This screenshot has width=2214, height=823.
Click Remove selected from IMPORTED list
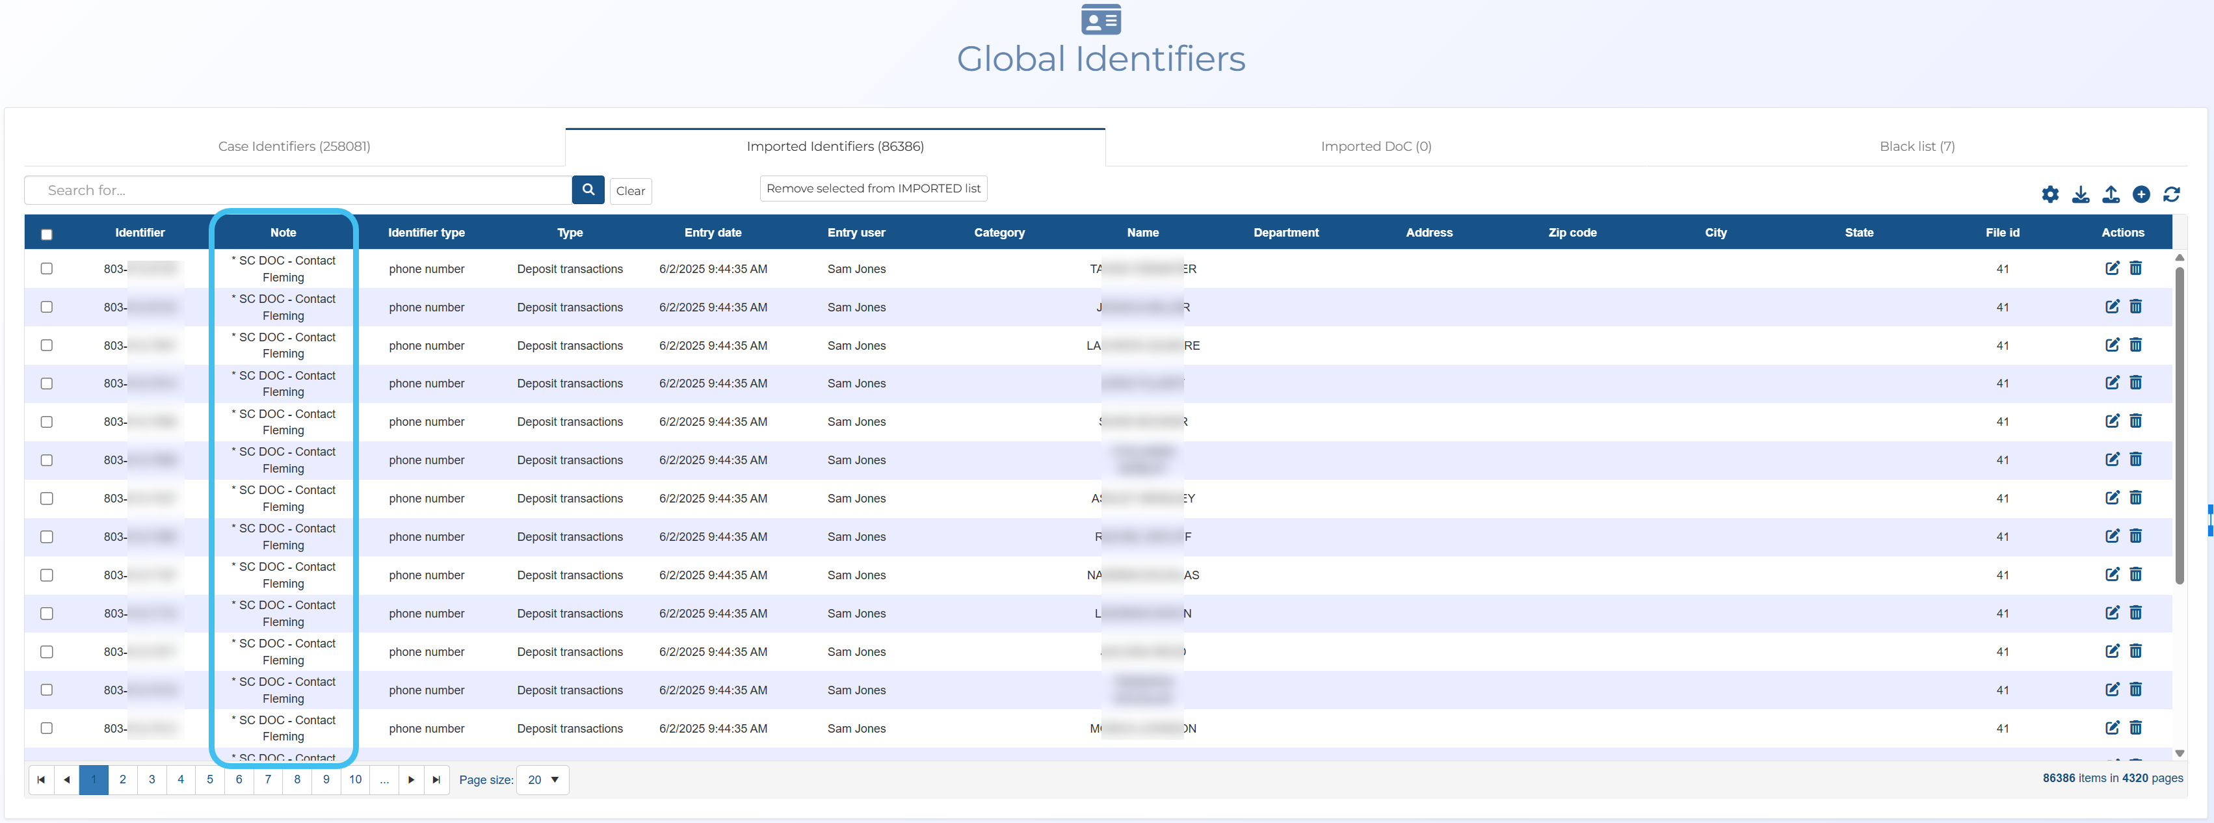coord(873,188)
